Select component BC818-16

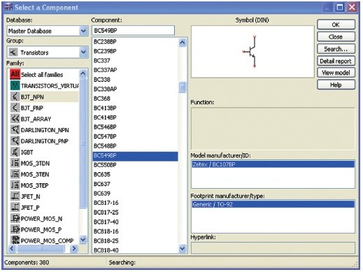pyautogui.click(x=135, y=231)
